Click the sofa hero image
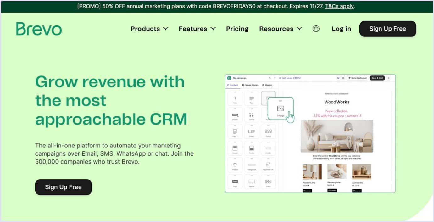The image size is (434, 222). [337, 136]
